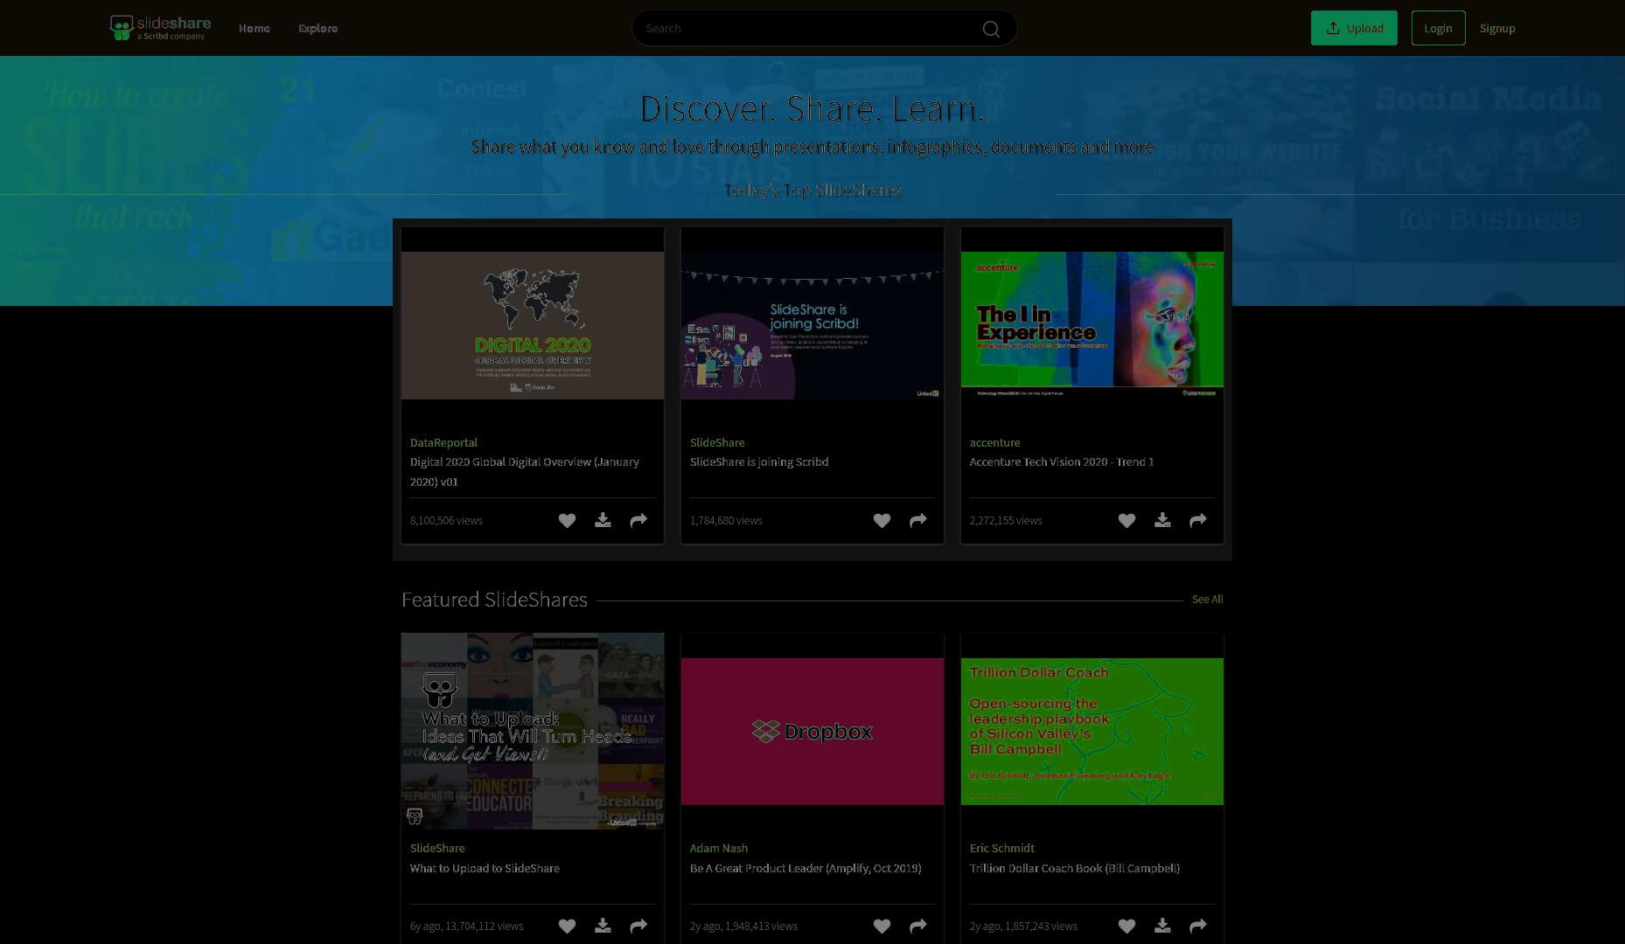
Task: Click the 1,784,680 views text
Action: 726,521
